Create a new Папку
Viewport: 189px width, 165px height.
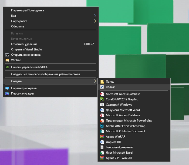(x=134, y=82)
